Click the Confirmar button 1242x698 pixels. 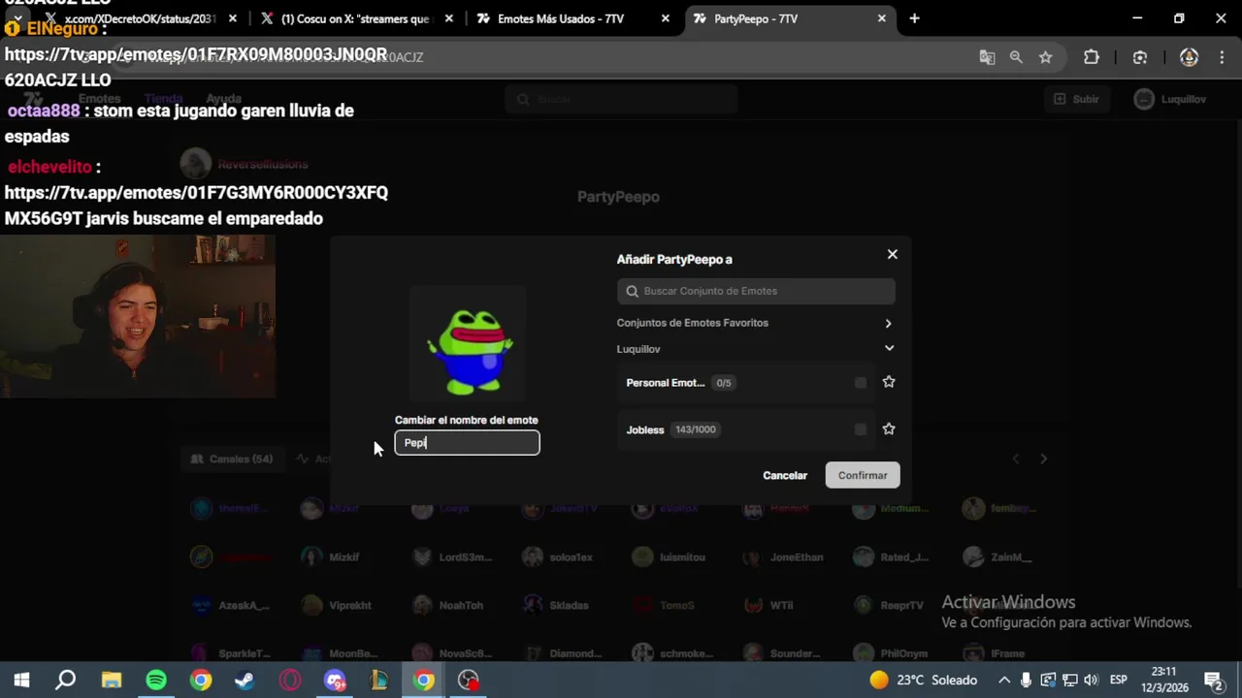(x=863, y=475)
